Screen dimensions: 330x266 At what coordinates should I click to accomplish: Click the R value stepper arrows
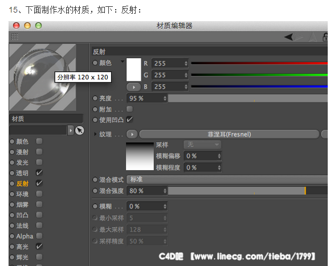coord(186,63)
